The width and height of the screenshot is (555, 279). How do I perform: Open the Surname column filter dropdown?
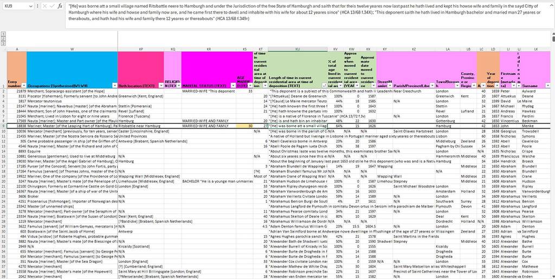(549, 86)
